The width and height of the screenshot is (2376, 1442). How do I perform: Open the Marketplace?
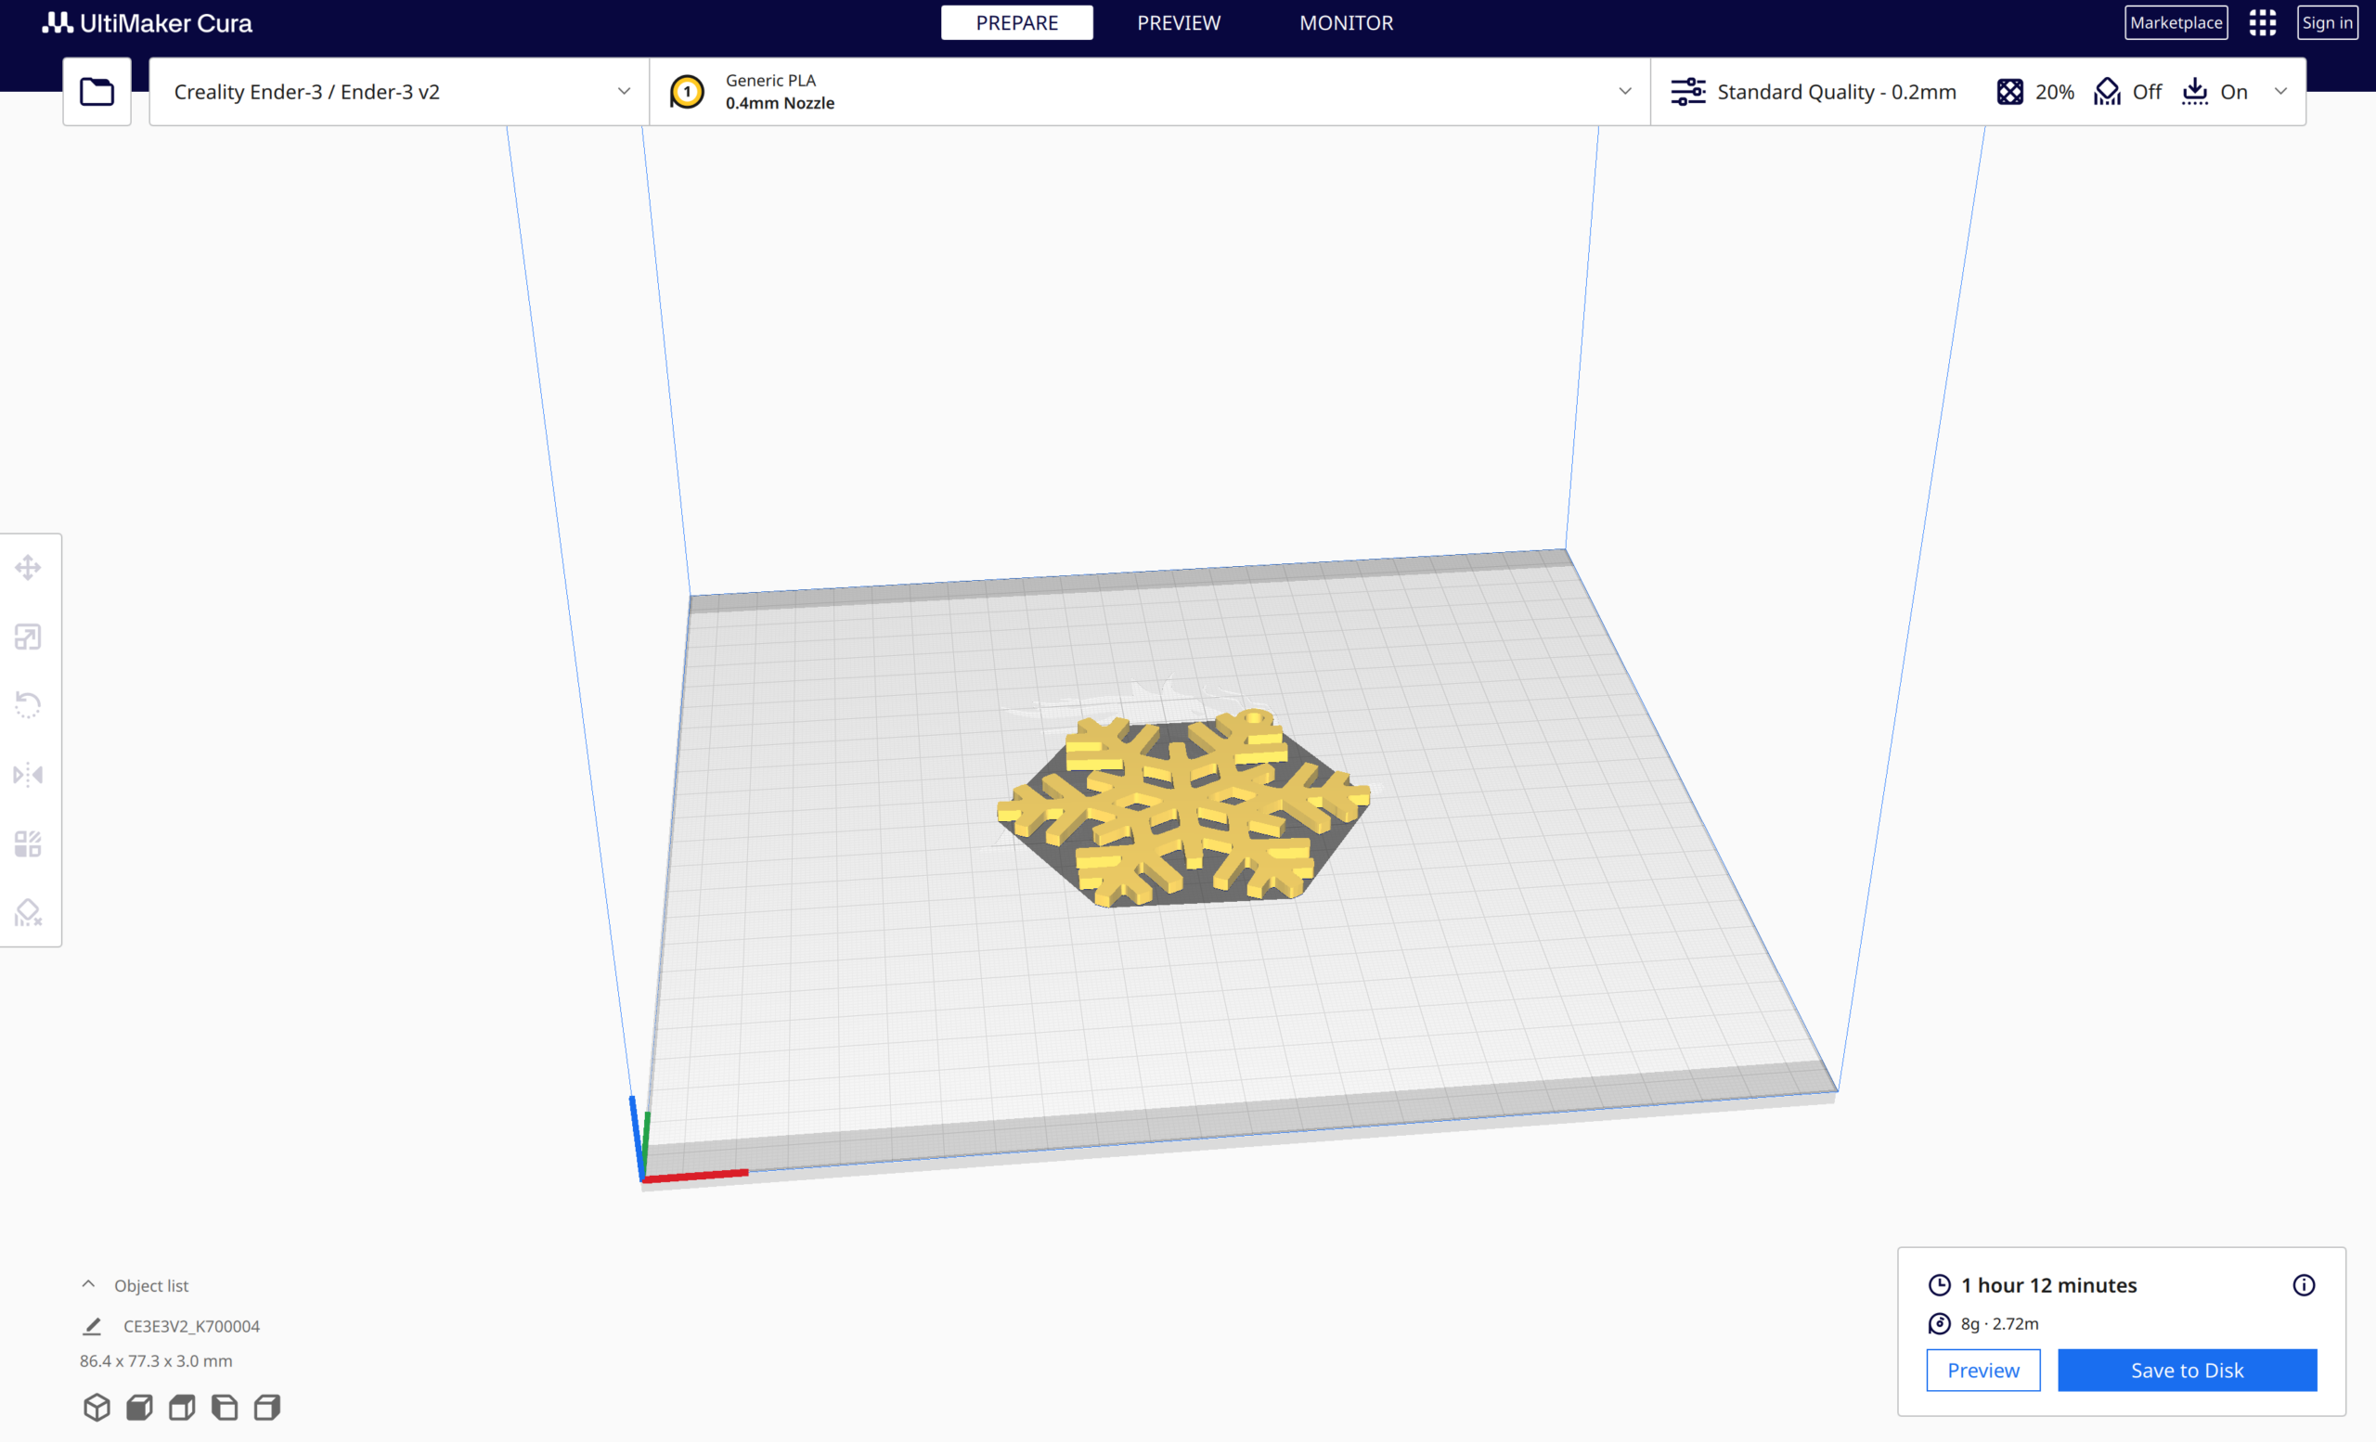(2176, 23)
